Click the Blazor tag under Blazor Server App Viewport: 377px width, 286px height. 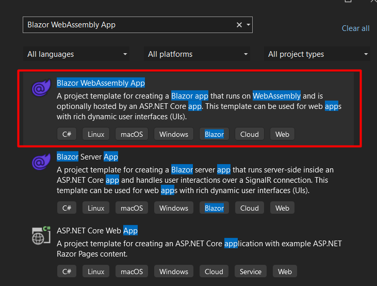pos(214,208)
